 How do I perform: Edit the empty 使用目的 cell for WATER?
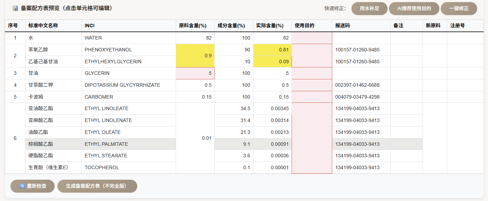(312, 38)
